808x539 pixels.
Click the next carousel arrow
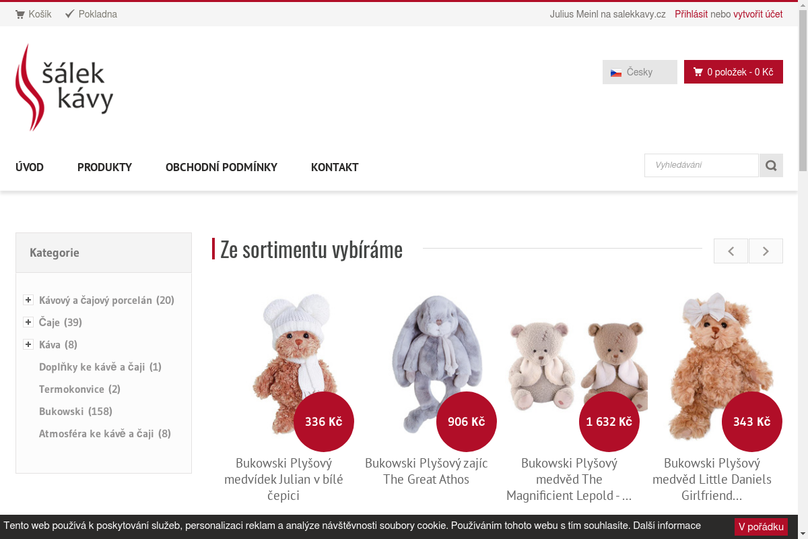pos(766,251)
